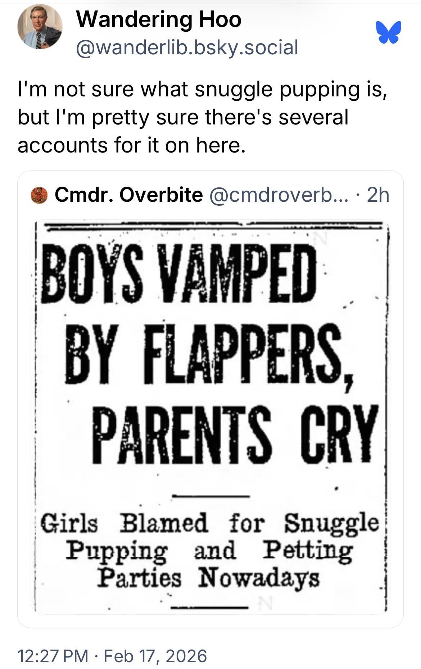Click the 'Parties Nowadays' subheadline line
Image resolution: width=421 pixels, height=669 pixels.
(x=209, y=578)
